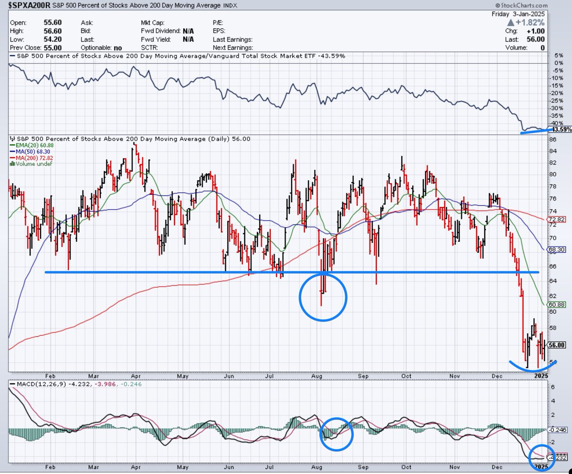The width and height of the screenshot is (572, 474).
Task: Click the date 'Friday 3-Jan-2025'
Action: [519, 14]
